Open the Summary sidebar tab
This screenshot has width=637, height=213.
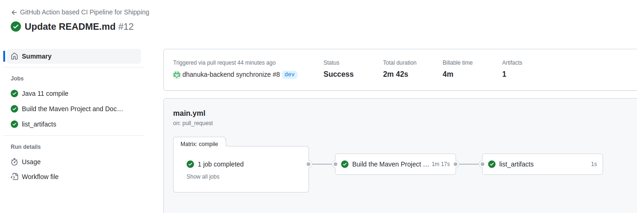click(74, 56)
